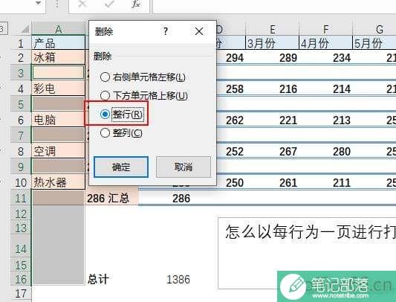
Task: Select column A header
Action: 59,29
